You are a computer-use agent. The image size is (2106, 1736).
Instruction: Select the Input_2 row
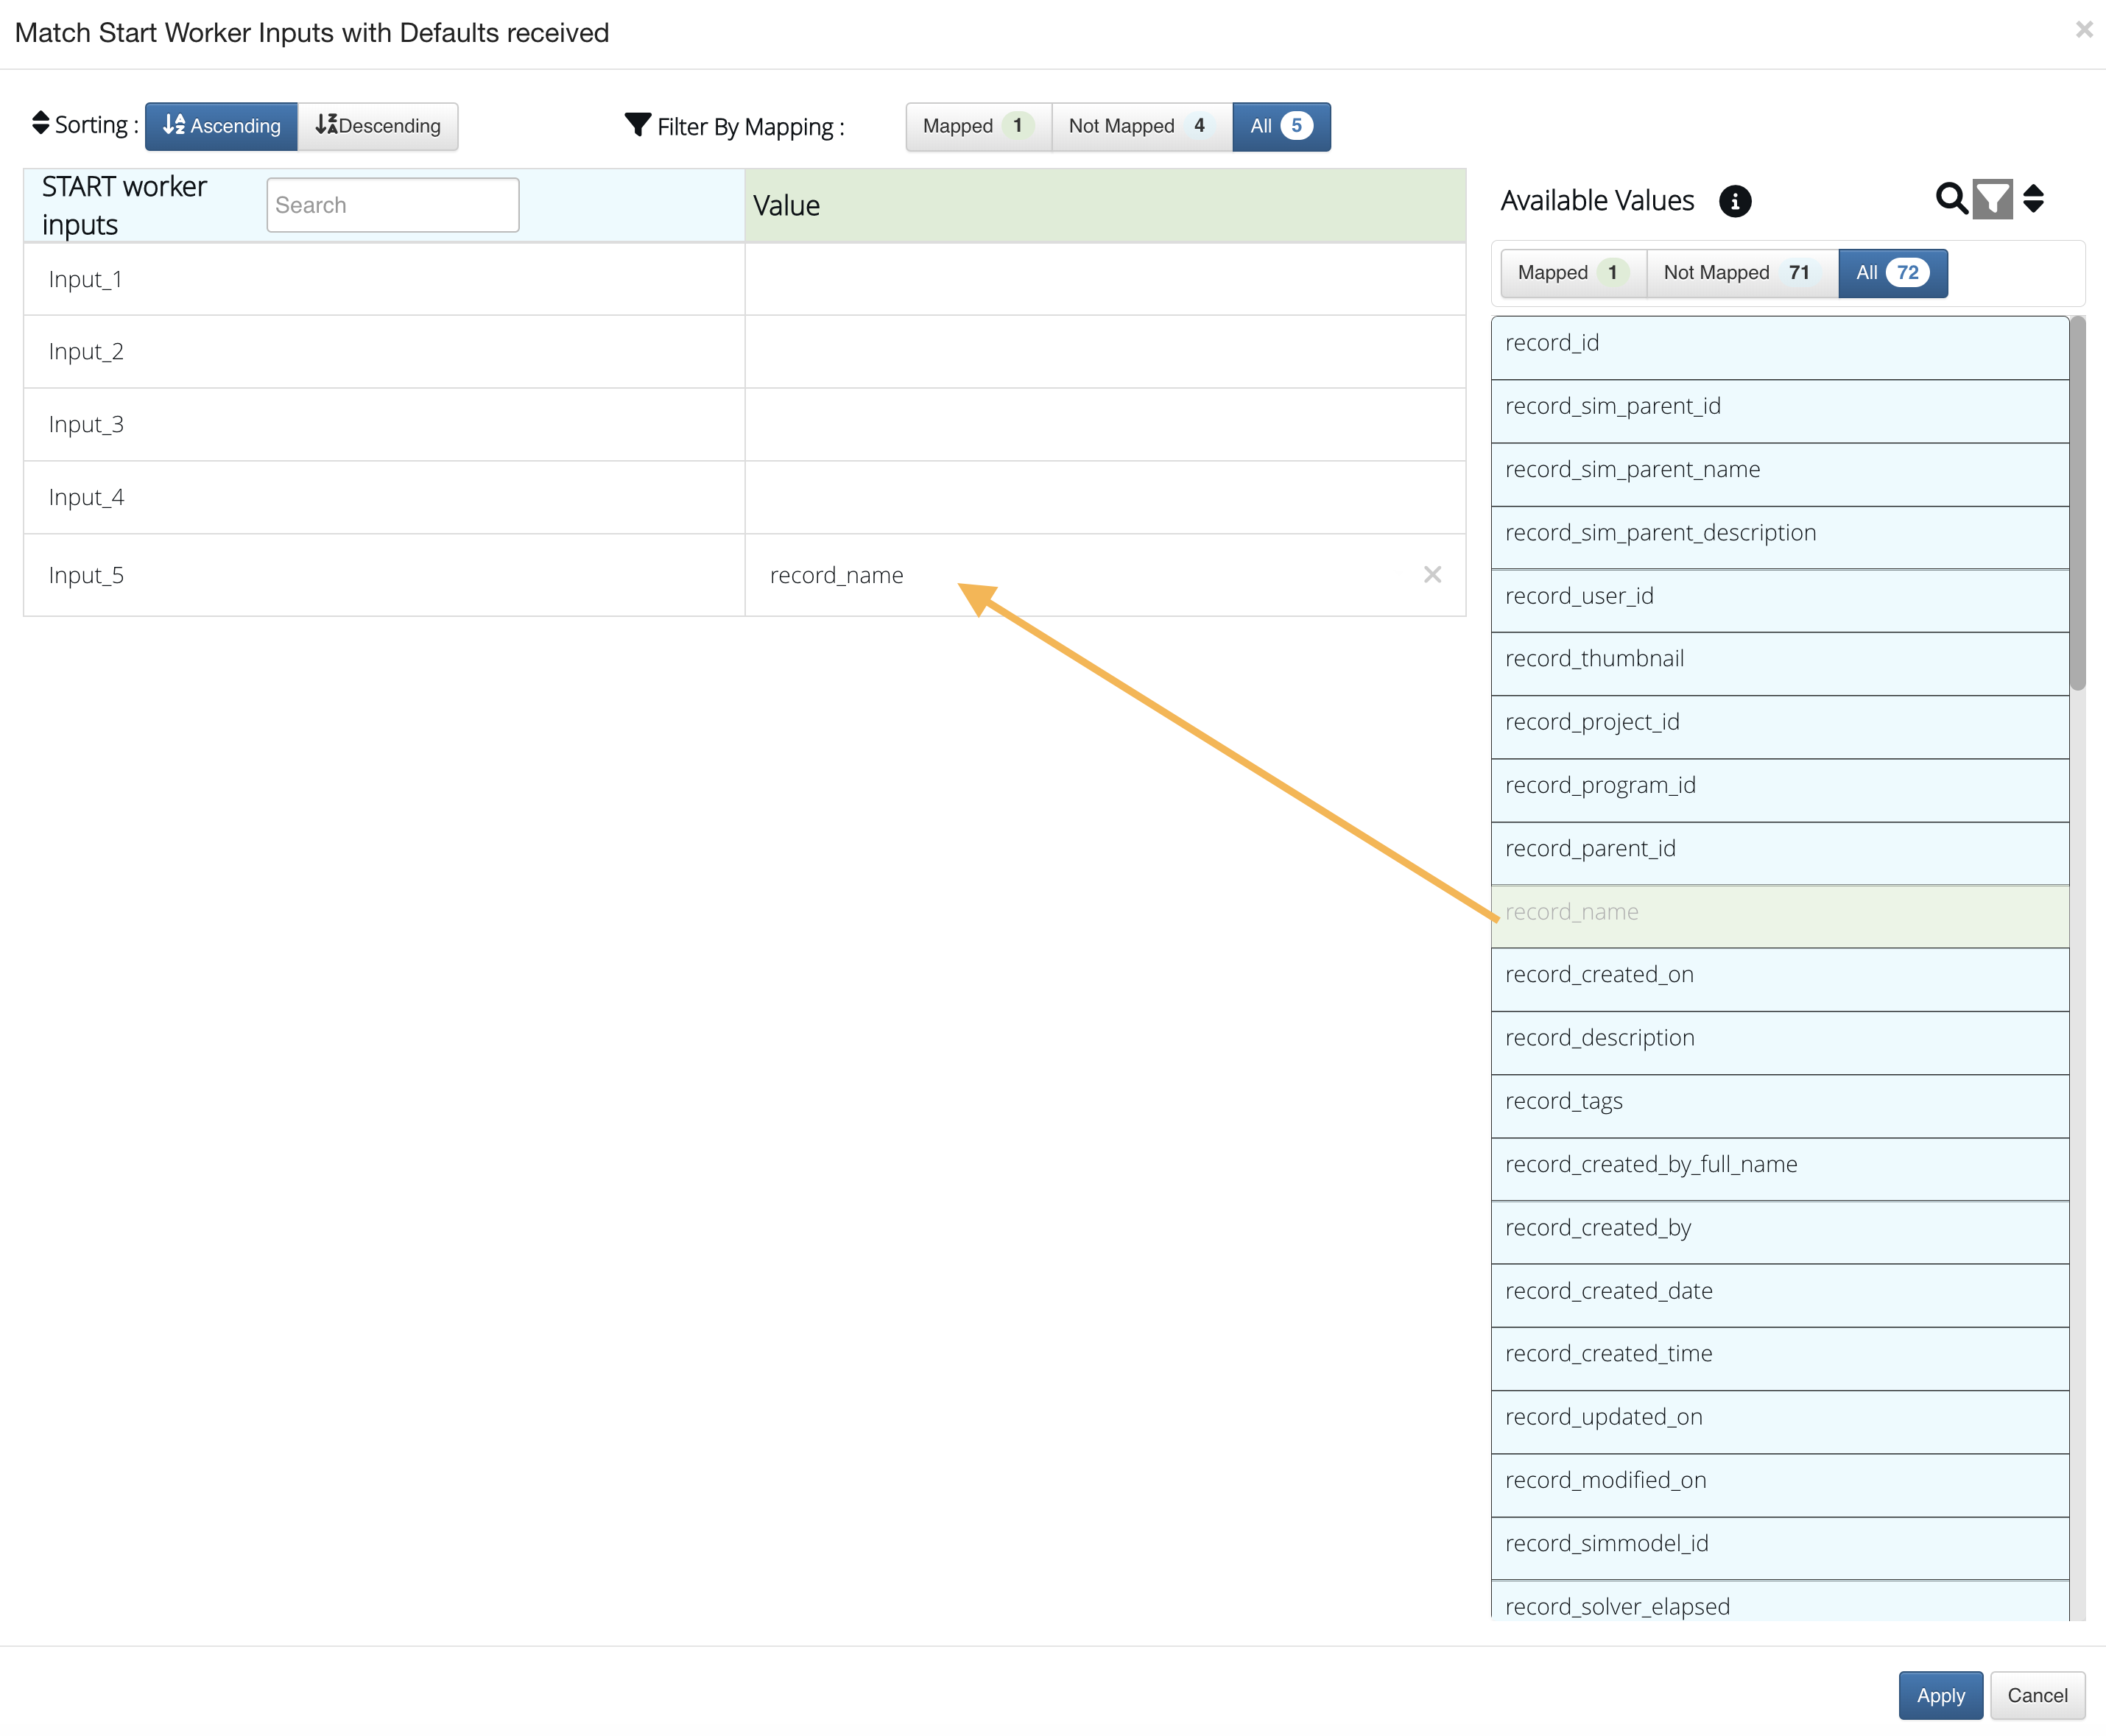click(x=744, y=352)
